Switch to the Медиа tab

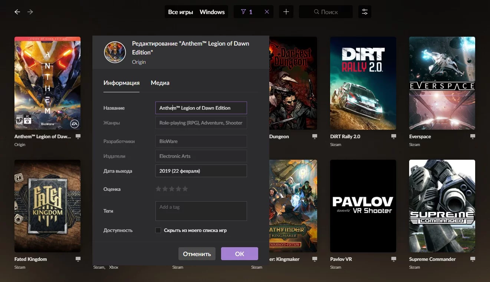coord(160,83)
